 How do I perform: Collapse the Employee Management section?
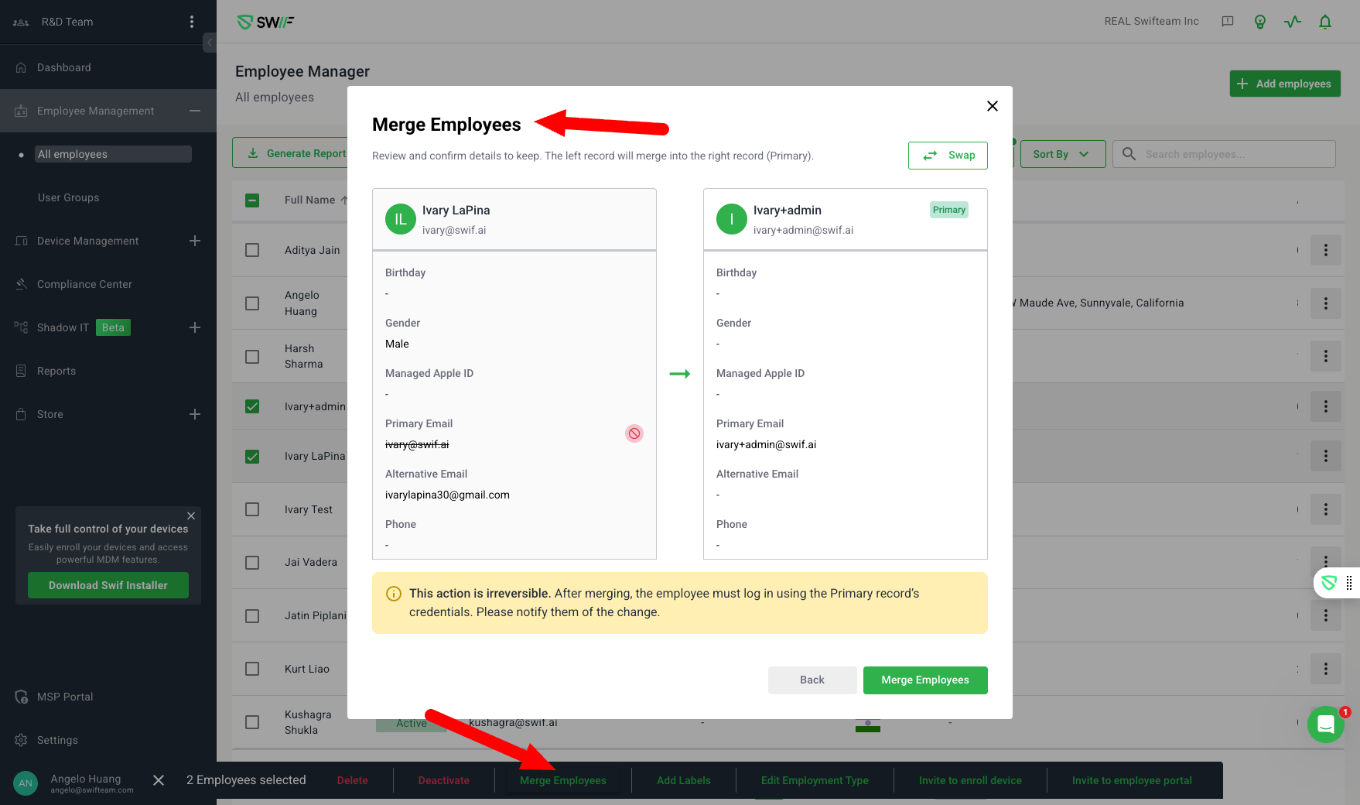point(195,111)
